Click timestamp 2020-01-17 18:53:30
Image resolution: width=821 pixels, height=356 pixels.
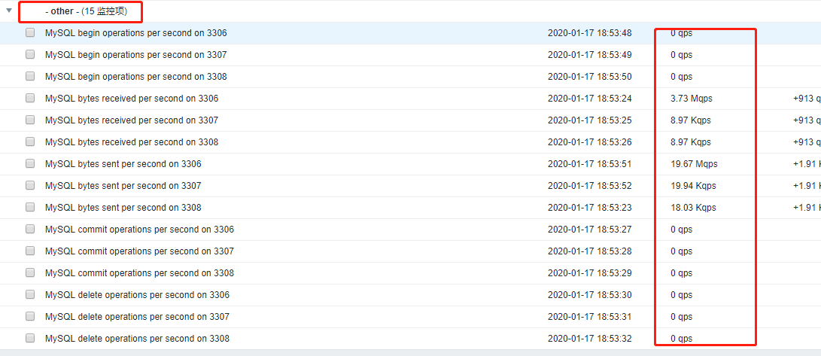coord(589,295)
